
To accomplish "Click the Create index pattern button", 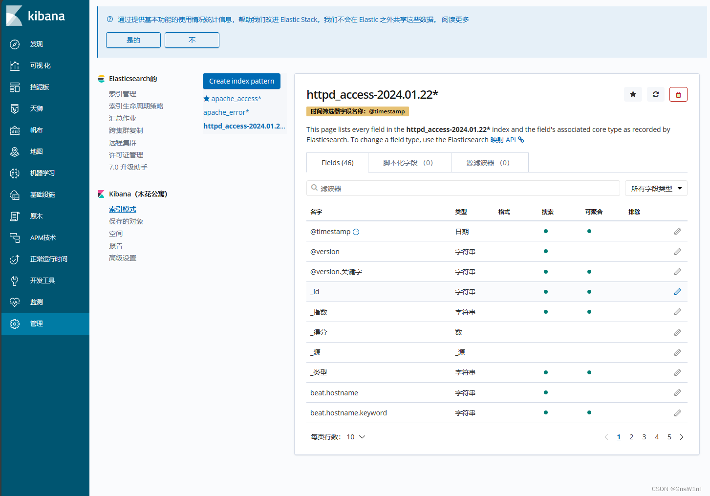I will (242, 81).
